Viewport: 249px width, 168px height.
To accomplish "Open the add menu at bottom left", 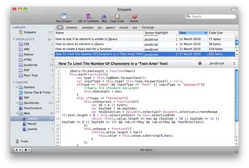I will tap(18, 150).
